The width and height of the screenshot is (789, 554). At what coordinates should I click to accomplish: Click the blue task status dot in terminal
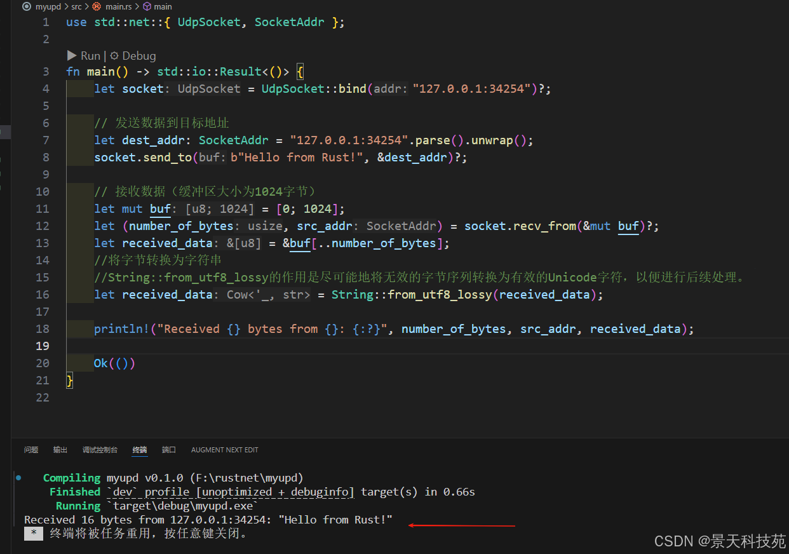[18, 477]
